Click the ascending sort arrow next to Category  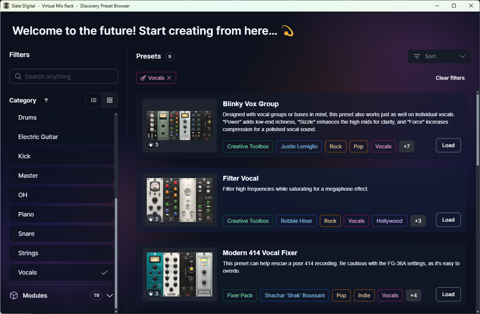(46, 100)
